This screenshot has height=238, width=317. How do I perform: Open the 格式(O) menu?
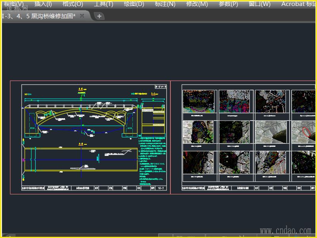pos(73,4)
